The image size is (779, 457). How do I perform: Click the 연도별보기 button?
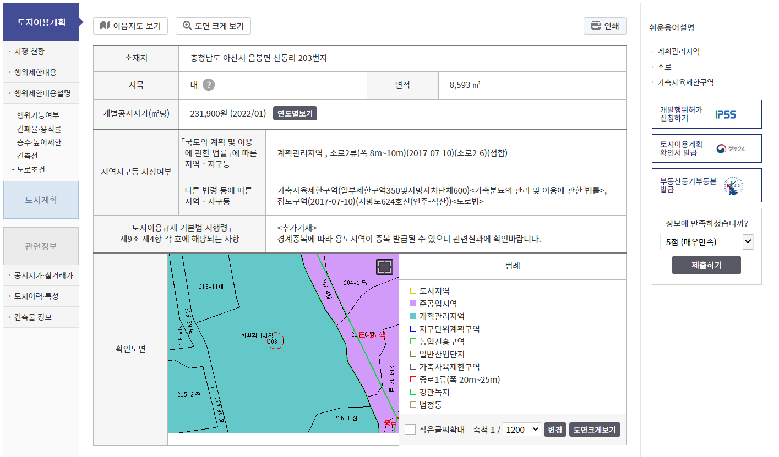[x=294, y=113]
